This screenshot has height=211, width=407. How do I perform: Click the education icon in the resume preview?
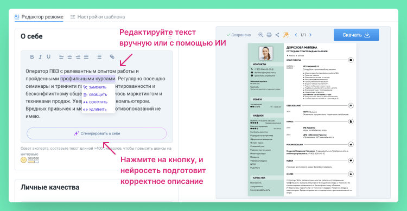pos(351,106)
